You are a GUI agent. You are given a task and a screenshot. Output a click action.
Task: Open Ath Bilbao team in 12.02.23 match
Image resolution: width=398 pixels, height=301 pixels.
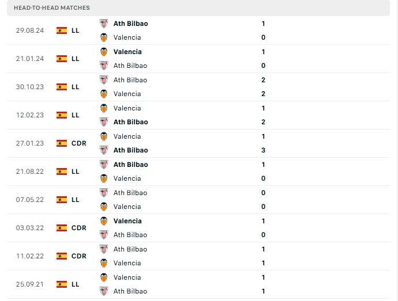130,122
